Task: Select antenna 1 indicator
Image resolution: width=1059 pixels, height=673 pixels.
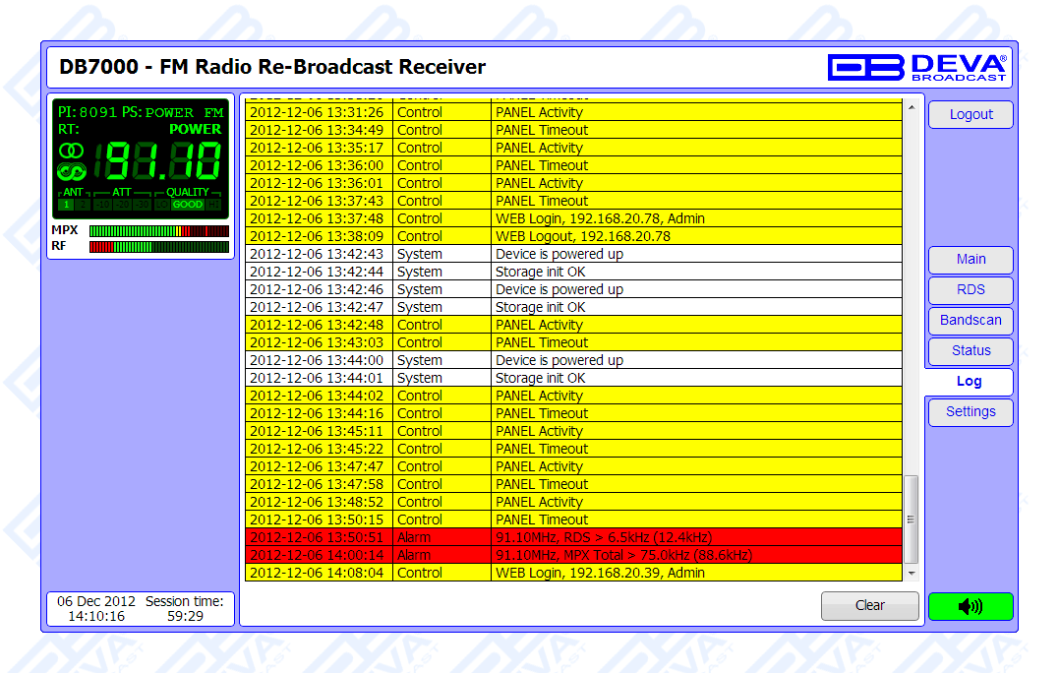Action: [x=66, y=205]
